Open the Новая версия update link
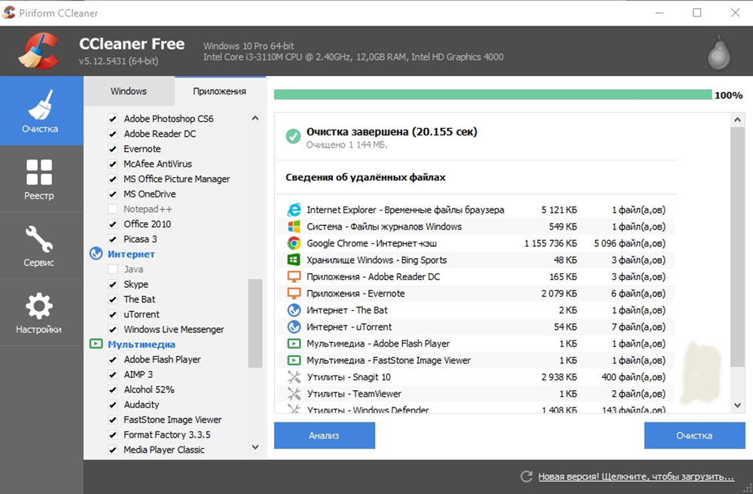This screenshot has width=753, height=494. pyautogui.click(x=636, y=477)
